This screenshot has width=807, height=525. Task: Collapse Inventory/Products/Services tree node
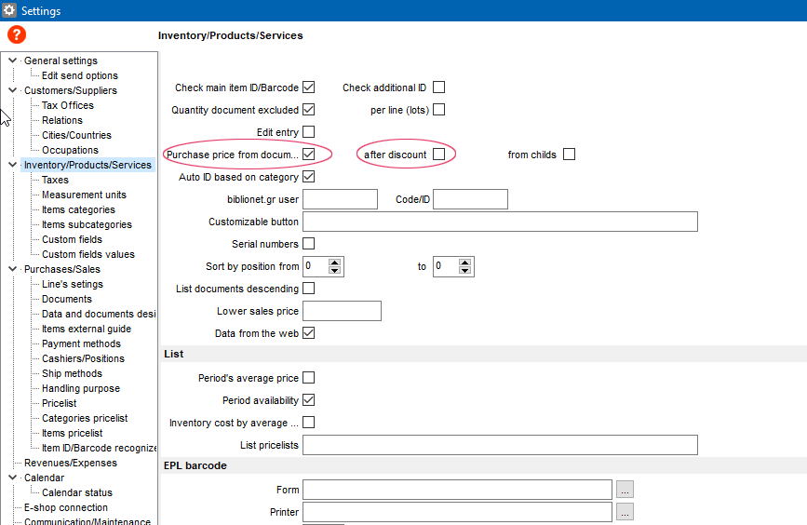[x=13, y=165]
